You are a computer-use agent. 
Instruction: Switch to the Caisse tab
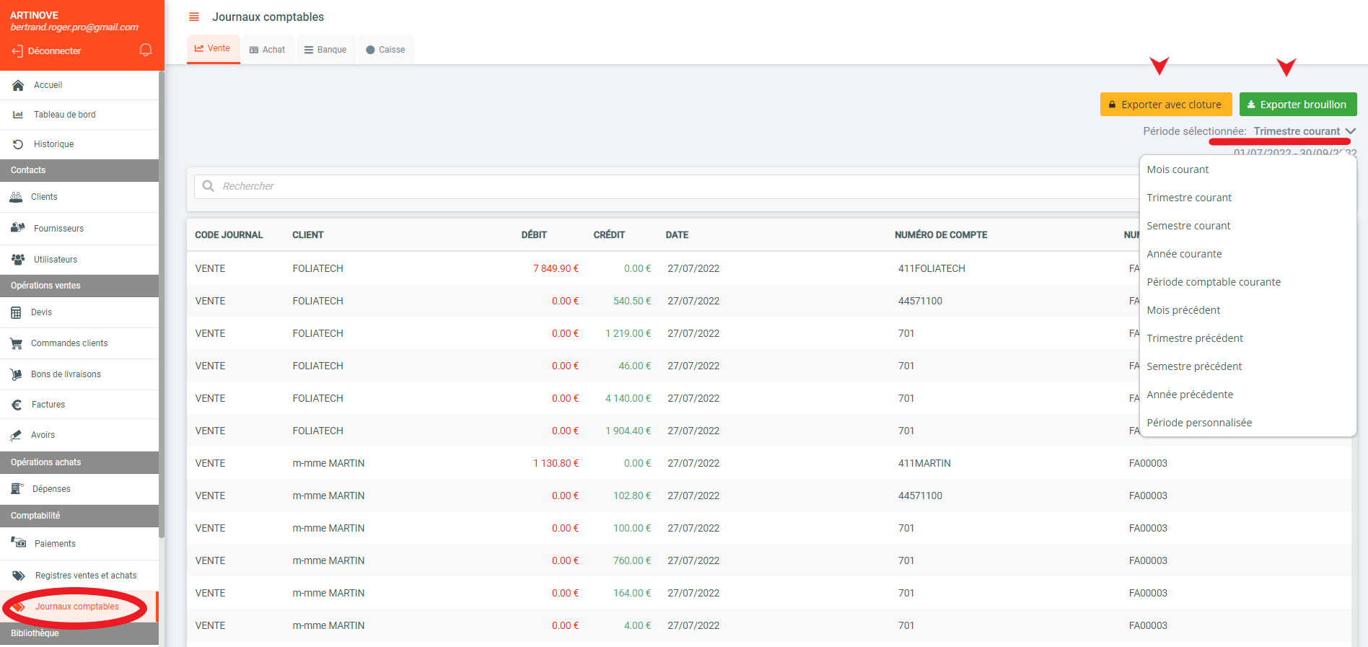(x=385, y=50)
